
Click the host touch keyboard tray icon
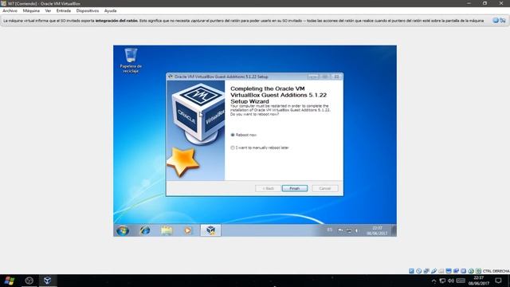pos(461,281)
